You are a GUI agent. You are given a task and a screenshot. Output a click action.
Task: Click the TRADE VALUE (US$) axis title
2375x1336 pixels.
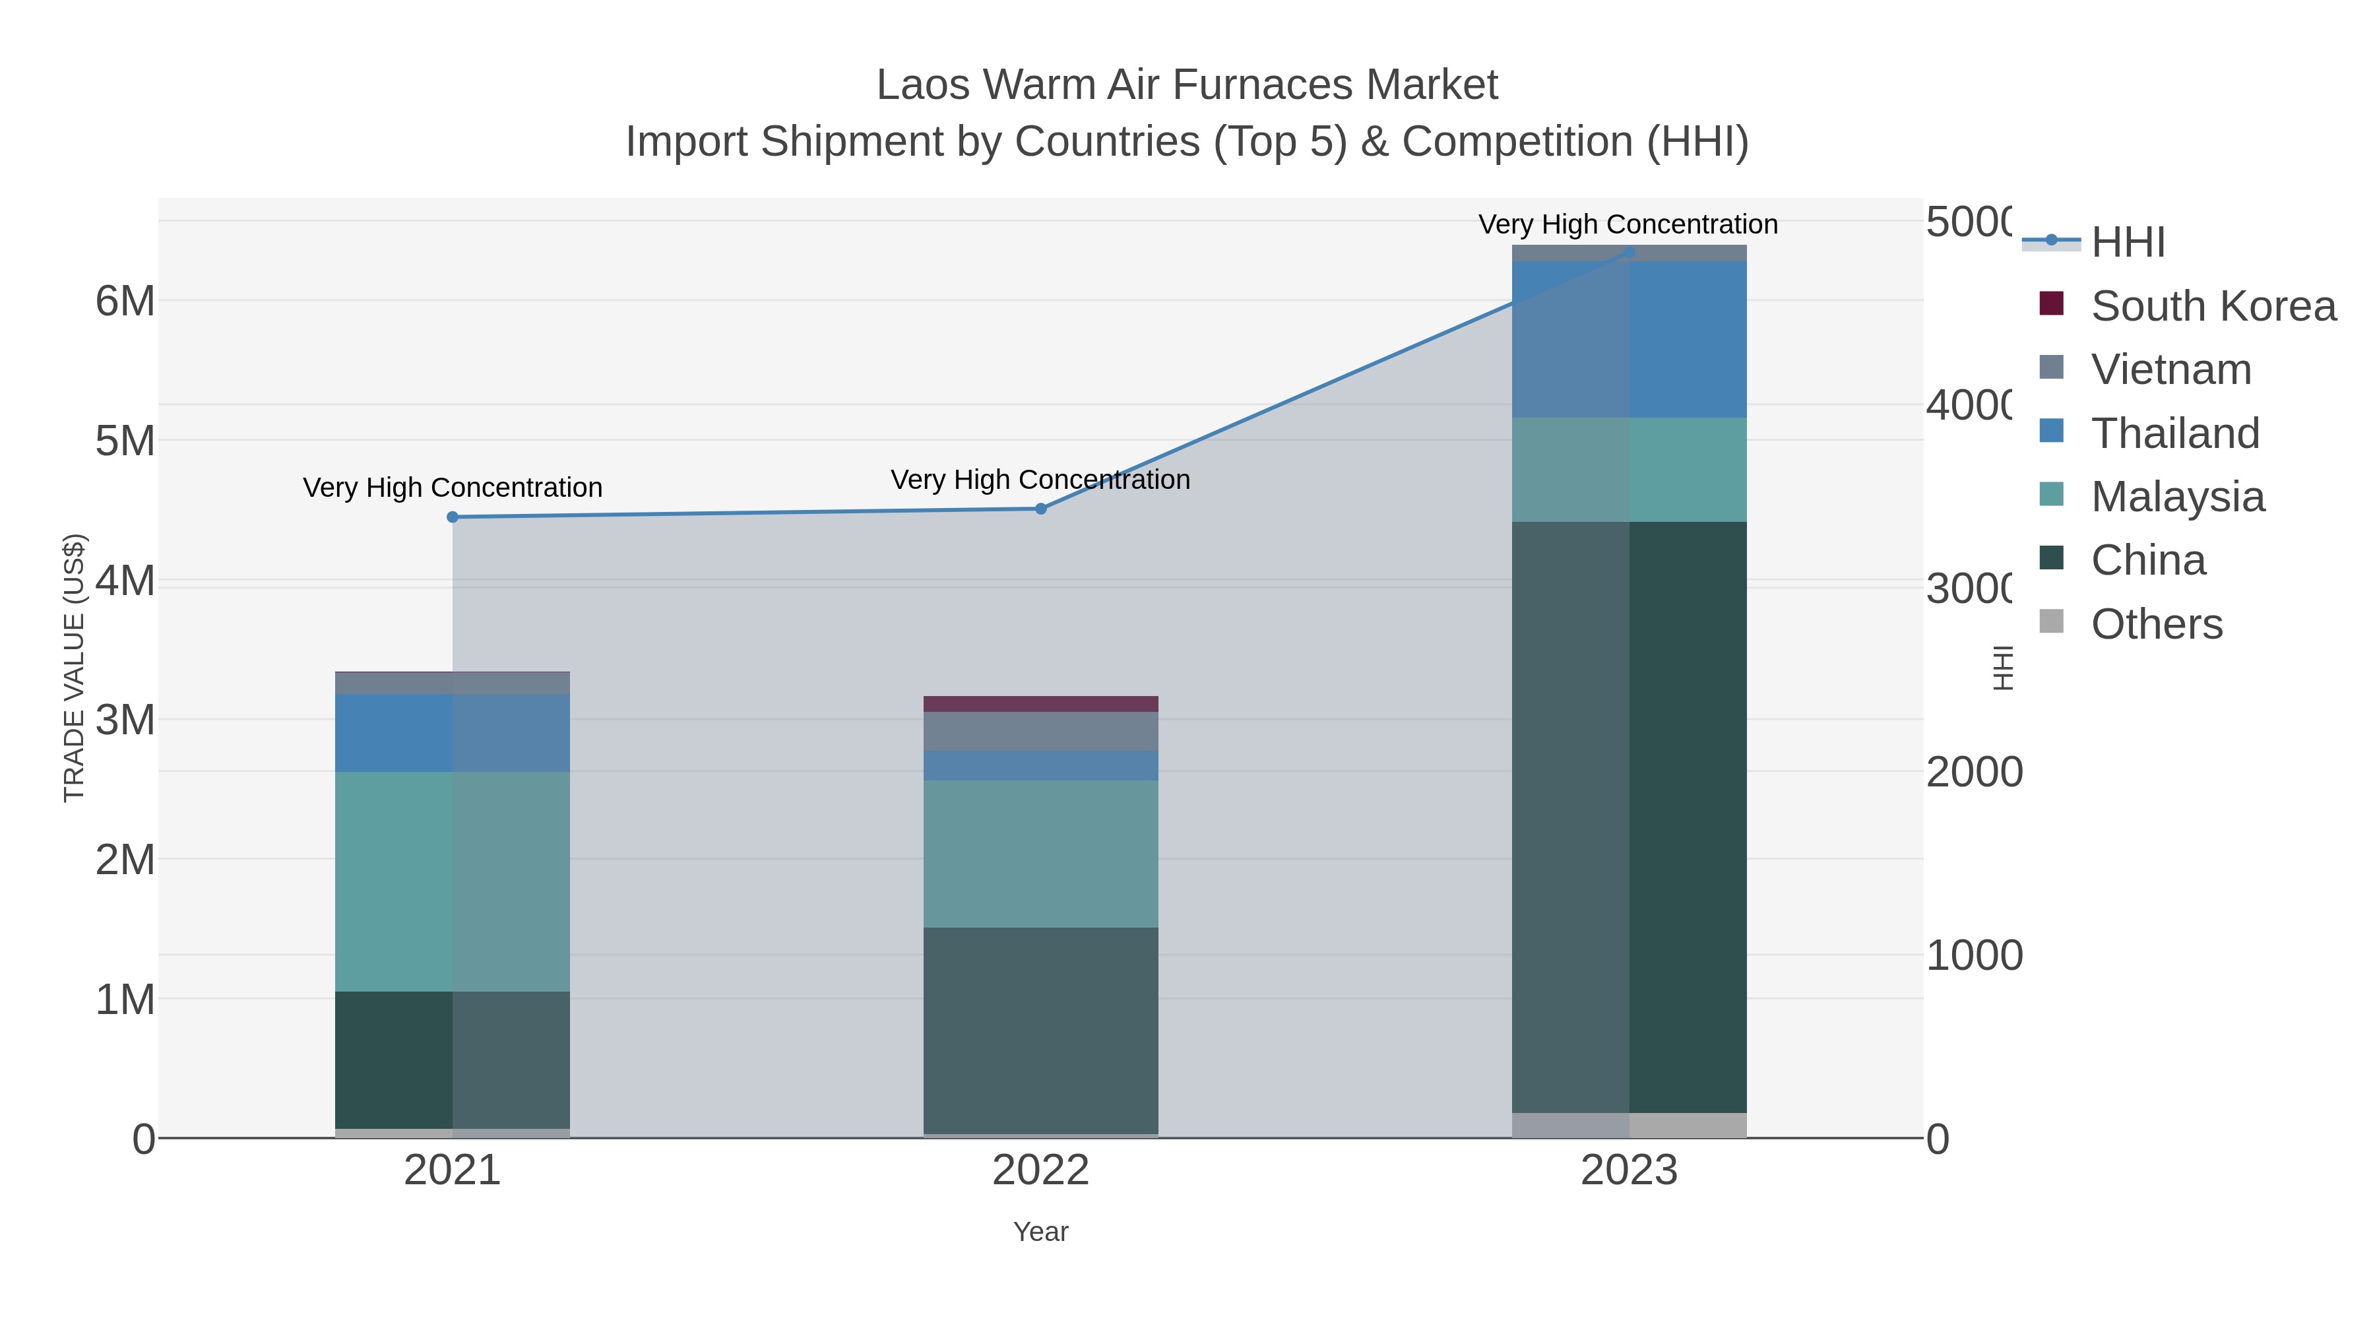75,668
